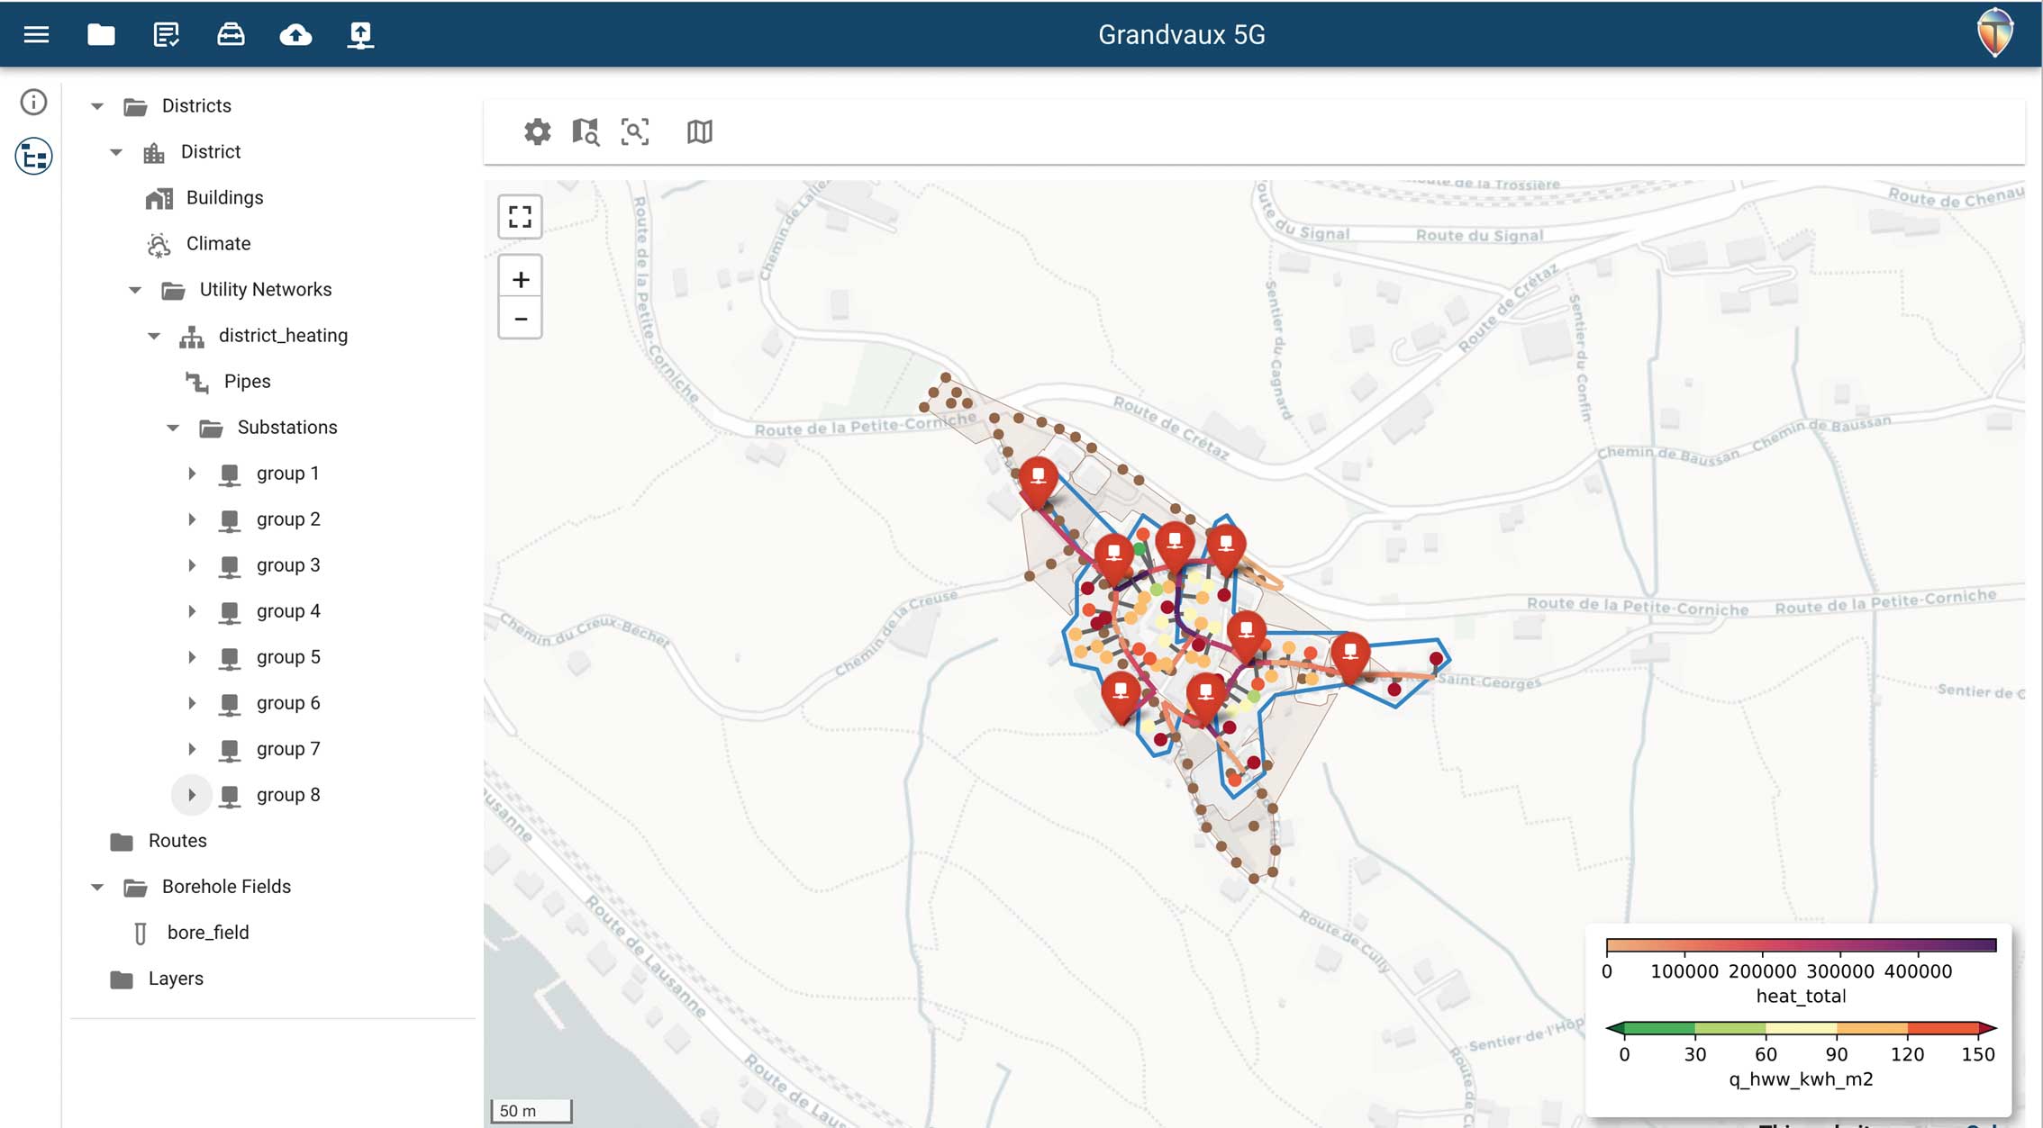Zoom out on the map
The height and width of the screenshot is (1128, 2043).
tap(520, 319)
